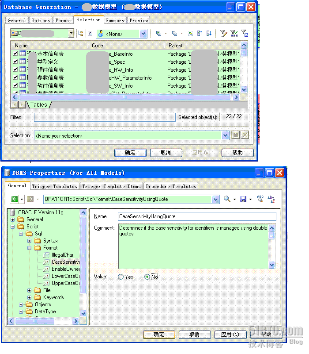
Task: Select the Yes radio button for Value
Action: pyautogui.click(x=121, y=277)
